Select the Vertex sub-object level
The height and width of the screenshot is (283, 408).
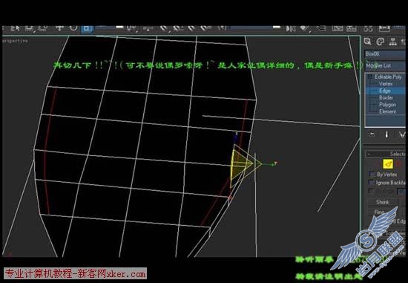(386, 84)
